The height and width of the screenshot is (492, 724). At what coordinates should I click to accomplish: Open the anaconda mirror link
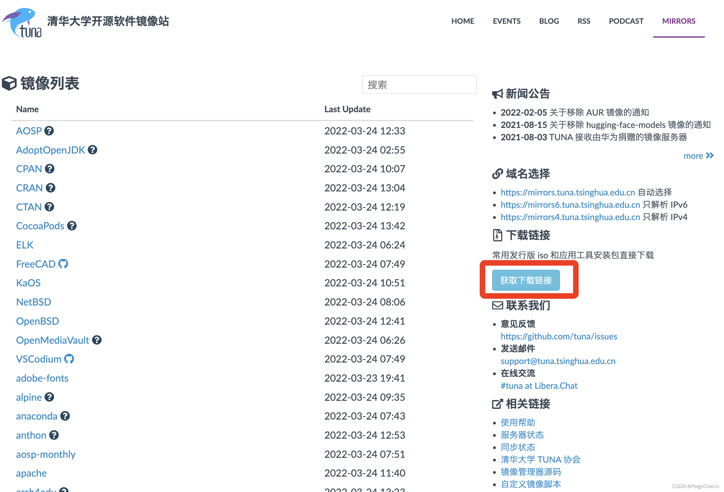point(37,416)
